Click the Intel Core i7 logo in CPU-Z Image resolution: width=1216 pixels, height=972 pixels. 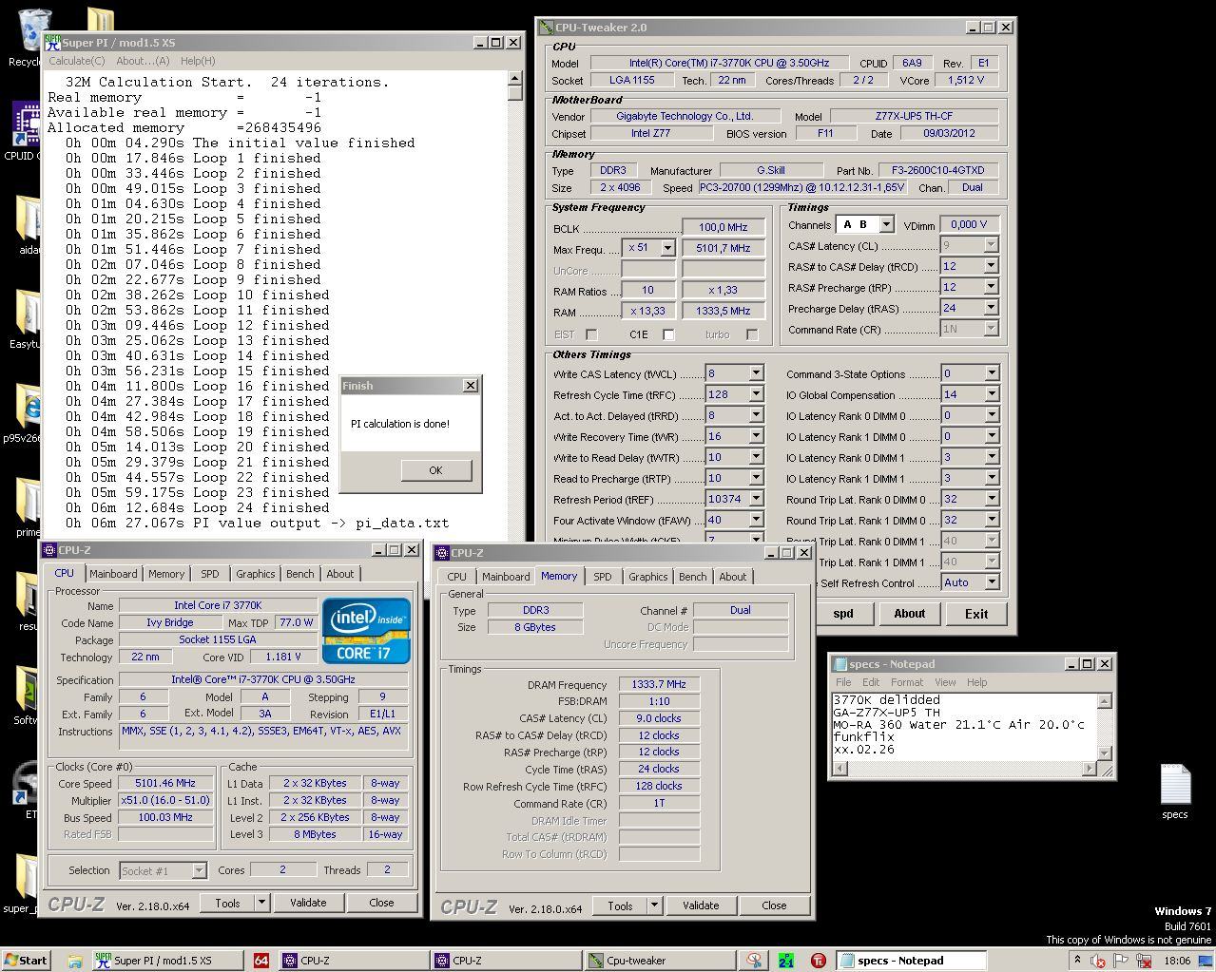coord(365,629)
